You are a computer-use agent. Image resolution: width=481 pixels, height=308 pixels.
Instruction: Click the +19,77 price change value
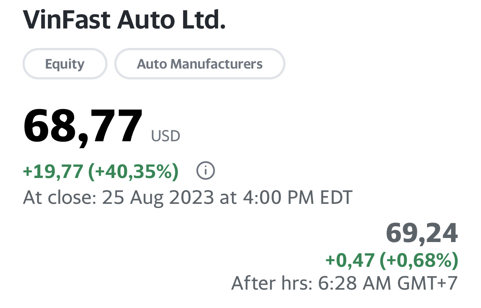coord(53,172)
